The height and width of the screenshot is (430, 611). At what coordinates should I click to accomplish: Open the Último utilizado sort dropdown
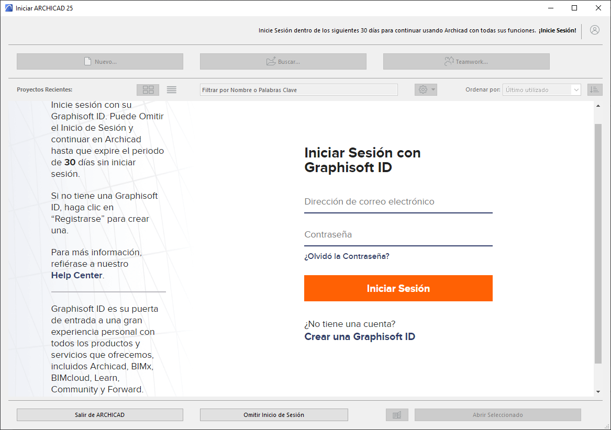point(541,89)
